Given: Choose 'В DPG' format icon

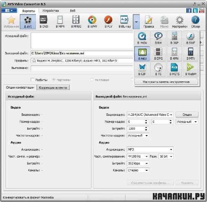Looking at the screenshot, I should [x=158, y=54].
